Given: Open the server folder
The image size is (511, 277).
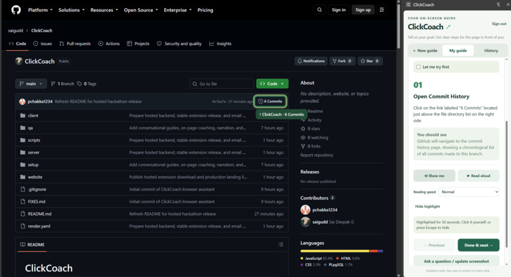Looking at the screenshot, I should pos(34,152).
